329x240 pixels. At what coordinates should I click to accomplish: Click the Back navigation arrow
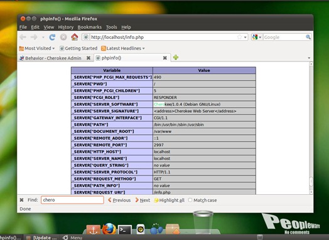tap(23, 37)
